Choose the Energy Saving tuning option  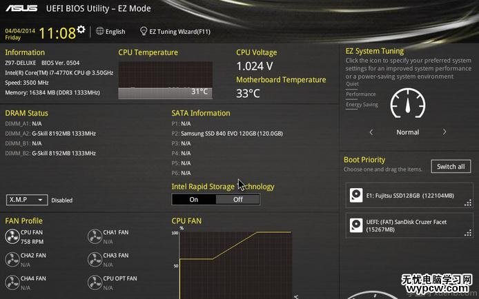click(x=362, y=105)
